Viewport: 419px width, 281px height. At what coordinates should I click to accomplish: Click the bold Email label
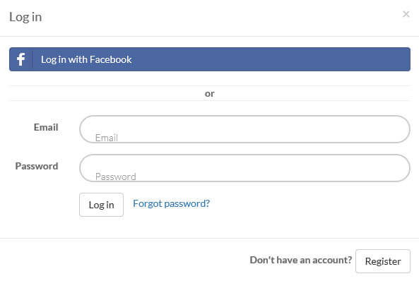pos(46,127)
